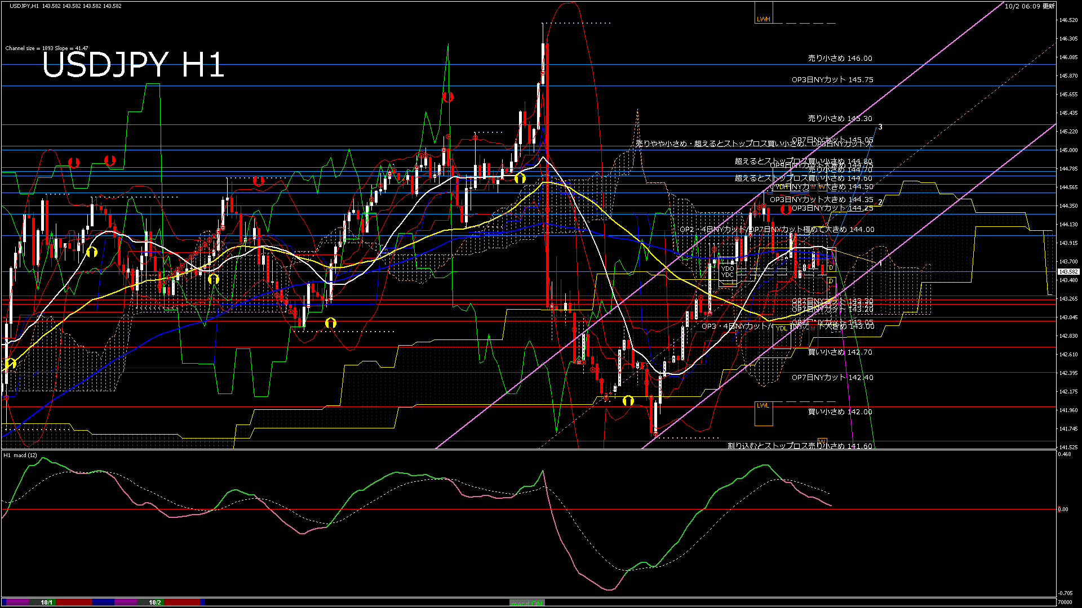
Task: Click the 買い小さめ 142.00 level label
Action: 840,412
